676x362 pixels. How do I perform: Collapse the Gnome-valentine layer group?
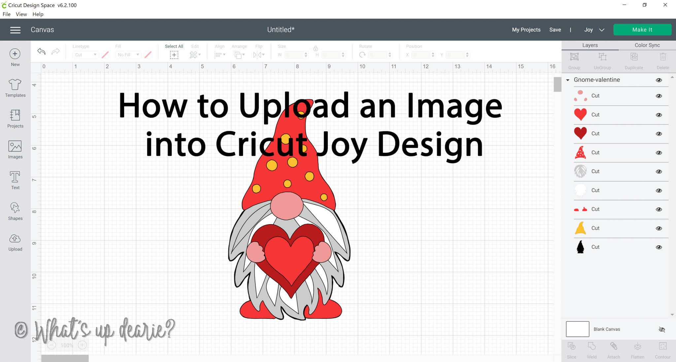click(x=568, y=80)
